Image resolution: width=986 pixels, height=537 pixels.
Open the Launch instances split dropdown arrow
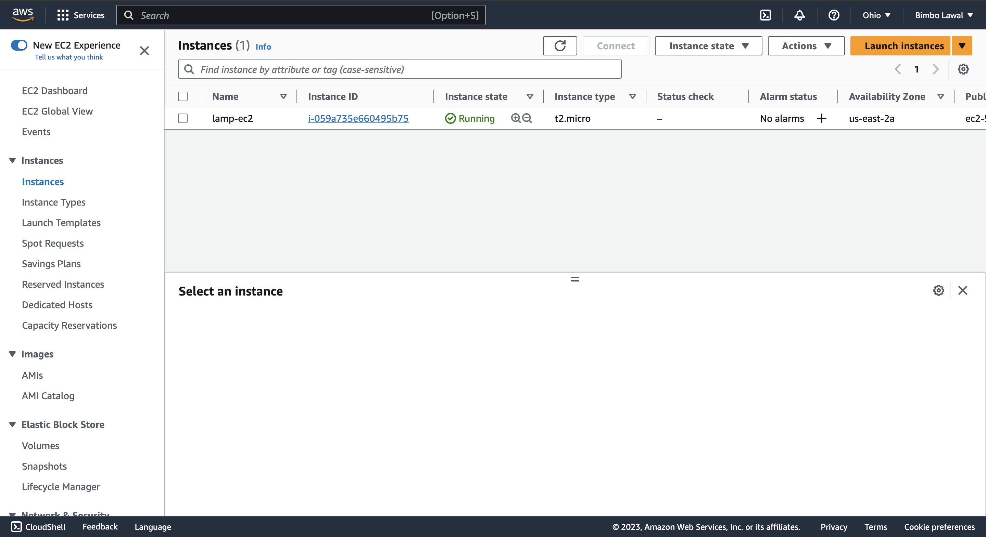[x=962, y=45]
